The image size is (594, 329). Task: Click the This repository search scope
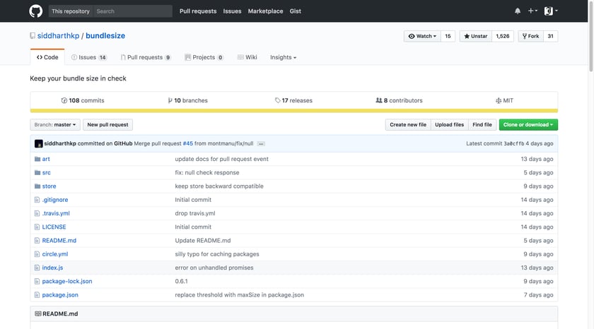(x=71, y=11)
